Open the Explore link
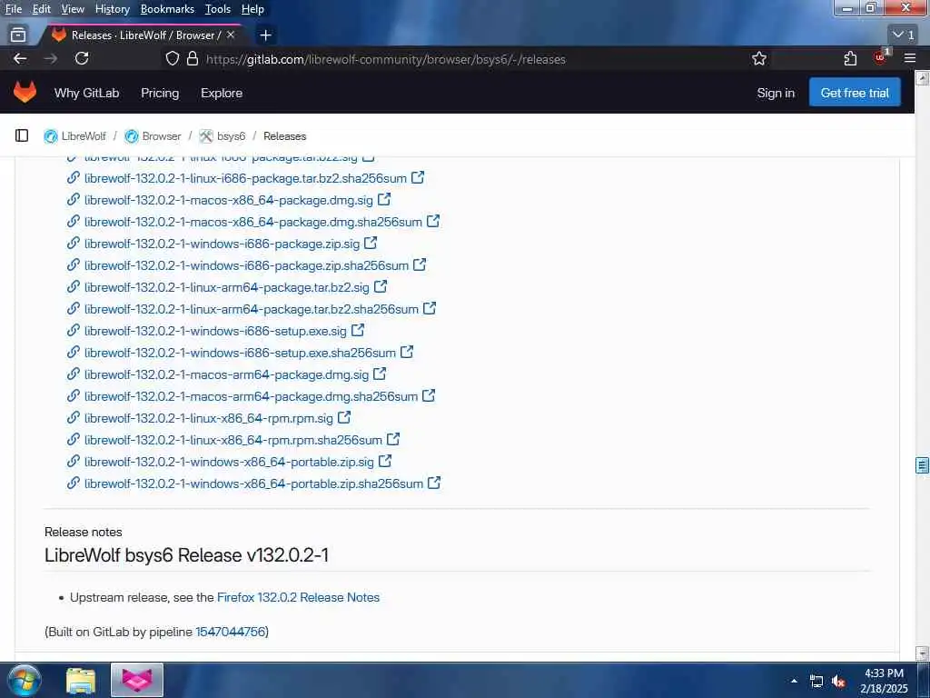Image resolution: width=930 pixels, height=698 pixels. (x=222, y=94)
